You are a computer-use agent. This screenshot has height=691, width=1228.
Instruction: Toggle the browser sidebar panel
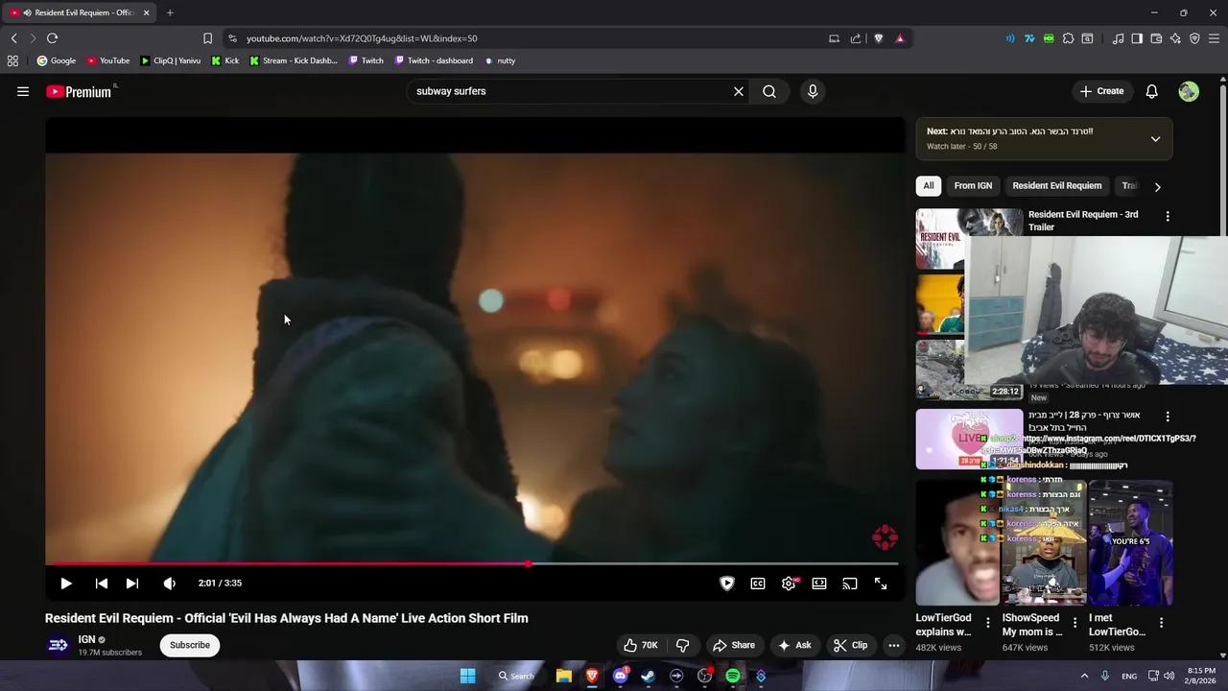[x=1137, y=38]
